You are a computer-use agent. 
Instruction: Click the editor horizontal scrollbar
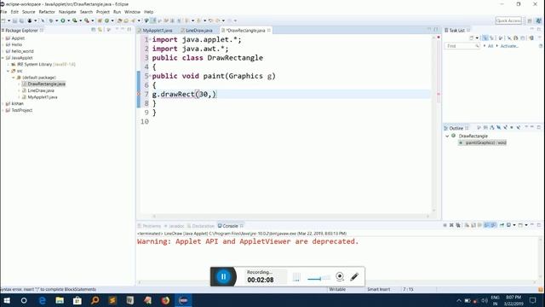coord(291,216)
